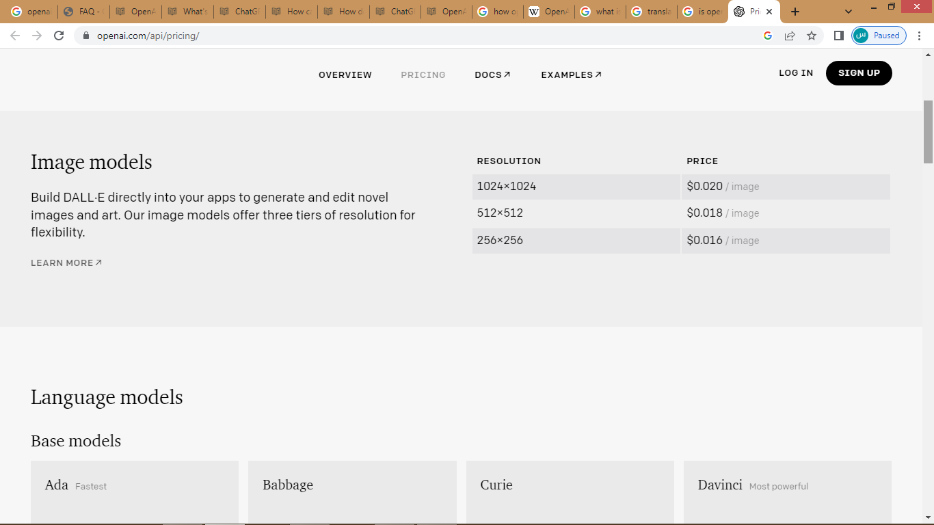Follow the Learn More link under Image models
934x525 pixels.
point(66,263)
